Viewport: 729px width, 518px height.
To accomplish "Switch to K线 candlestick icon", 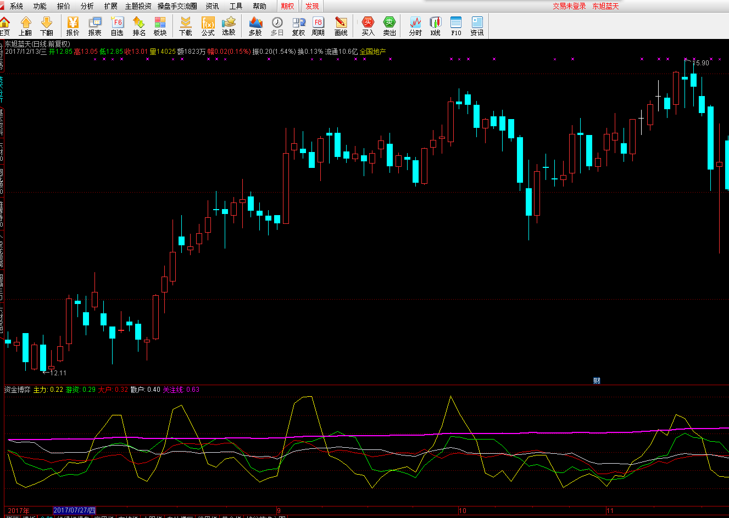I will pos(436,26).
